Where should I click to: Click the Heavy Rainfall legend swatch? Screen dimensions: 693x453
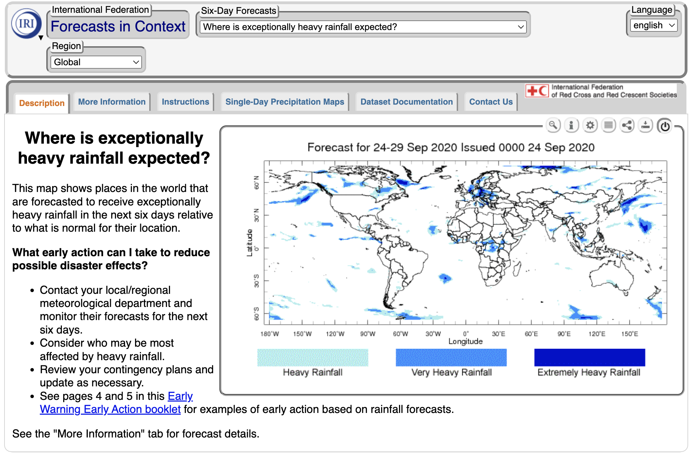pos(313,357)
